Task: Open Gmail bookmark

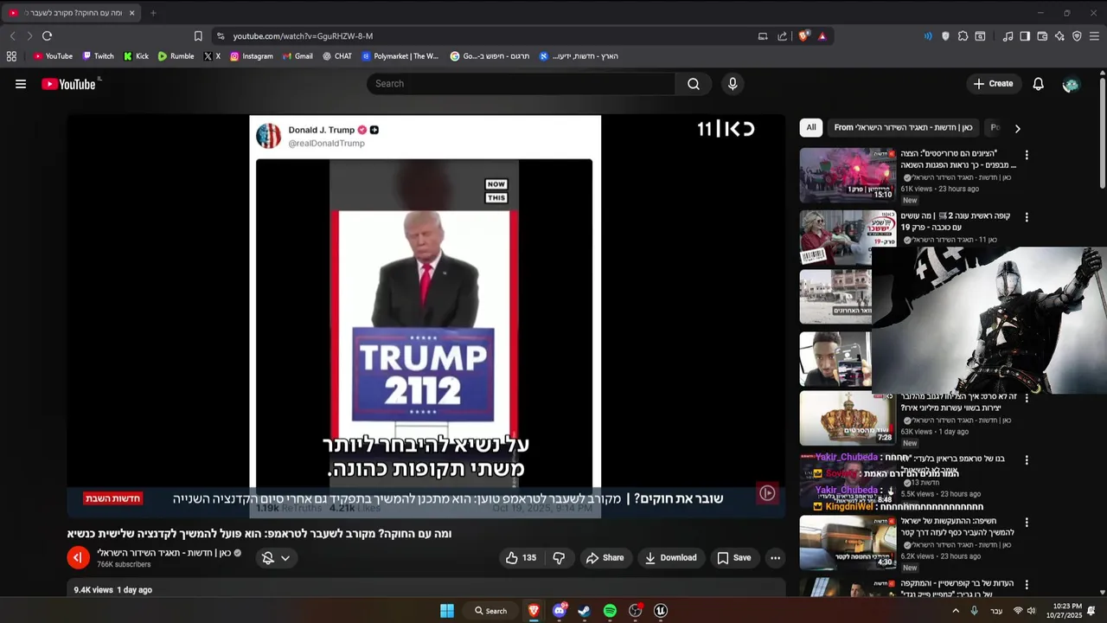Action: click(x=298, y=56)
